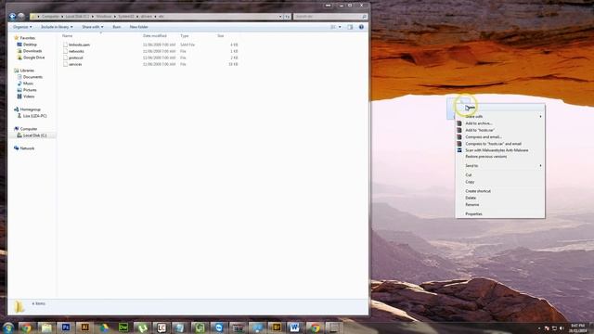594x334 pixels.
Task: Click the search magnifier icon
Action: [x=364, y=17]
